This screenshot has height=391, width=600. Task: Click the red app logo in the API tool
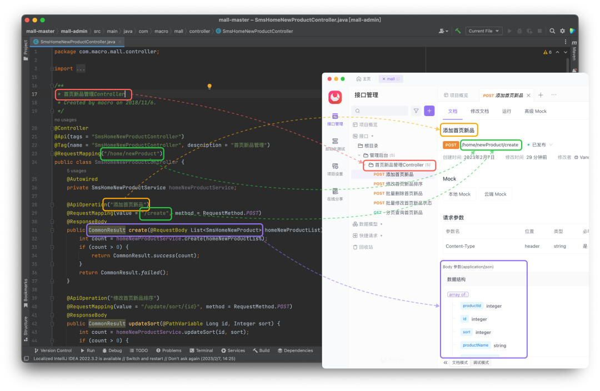pyautogui.click(x=335, y=97)
